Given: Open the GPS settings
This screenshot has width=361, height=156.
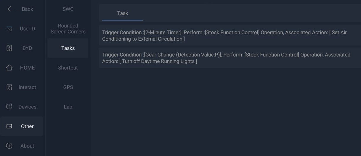Looking at the screenshot, I should coord(68,87).
